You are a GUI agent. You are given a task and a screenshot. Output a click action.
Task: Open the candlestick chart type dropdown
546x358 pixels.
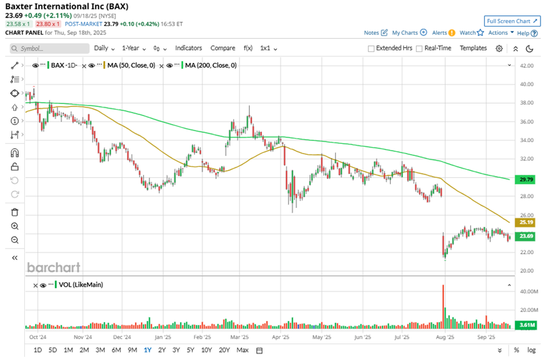point(160,49)
